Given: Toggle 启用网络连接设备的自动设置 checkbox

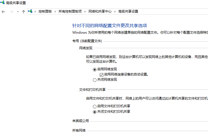Looking at the screenshot, I should (101, 75).
